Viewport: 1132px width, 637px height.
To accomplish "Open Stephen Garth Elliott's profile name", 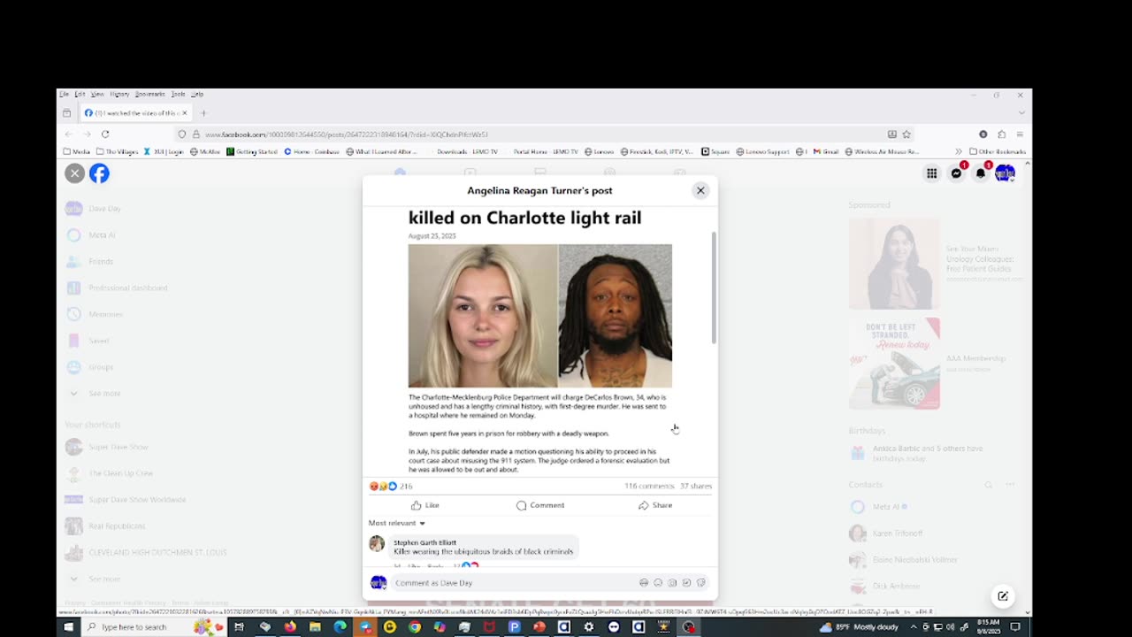I will click(x=425, y=542).
